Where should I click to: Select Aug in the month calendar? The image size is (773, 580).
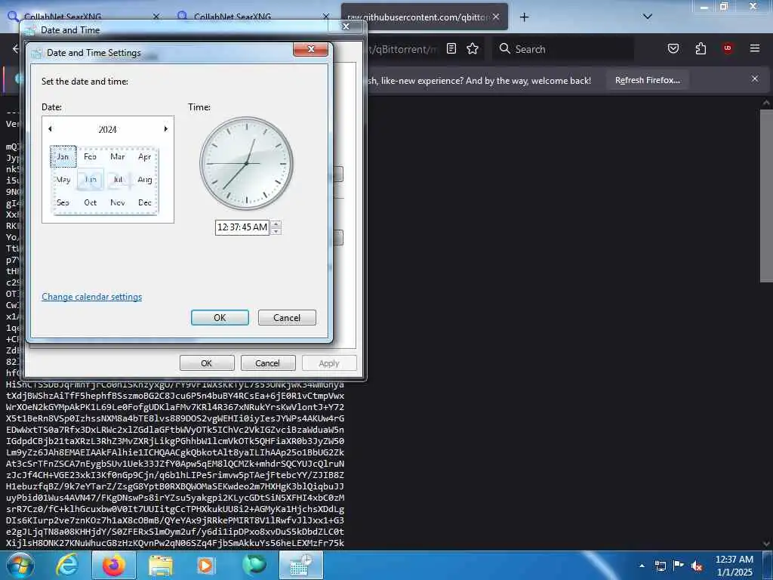tap(144, 180)
